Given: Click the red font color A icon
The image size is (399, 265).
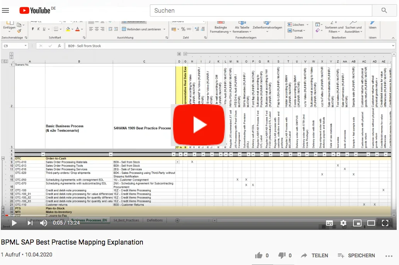Looking at the screenshot, I should coord(78,29).
